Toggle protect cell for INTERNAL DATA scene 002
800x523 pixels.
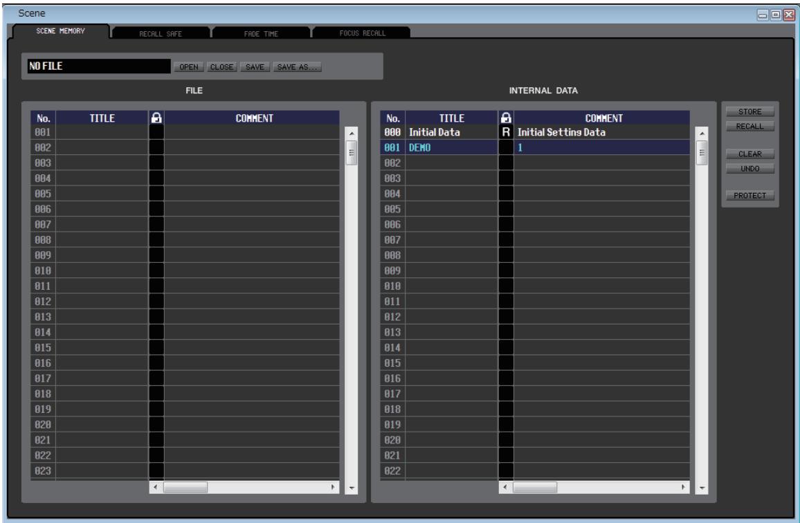[x=506, y=163]
